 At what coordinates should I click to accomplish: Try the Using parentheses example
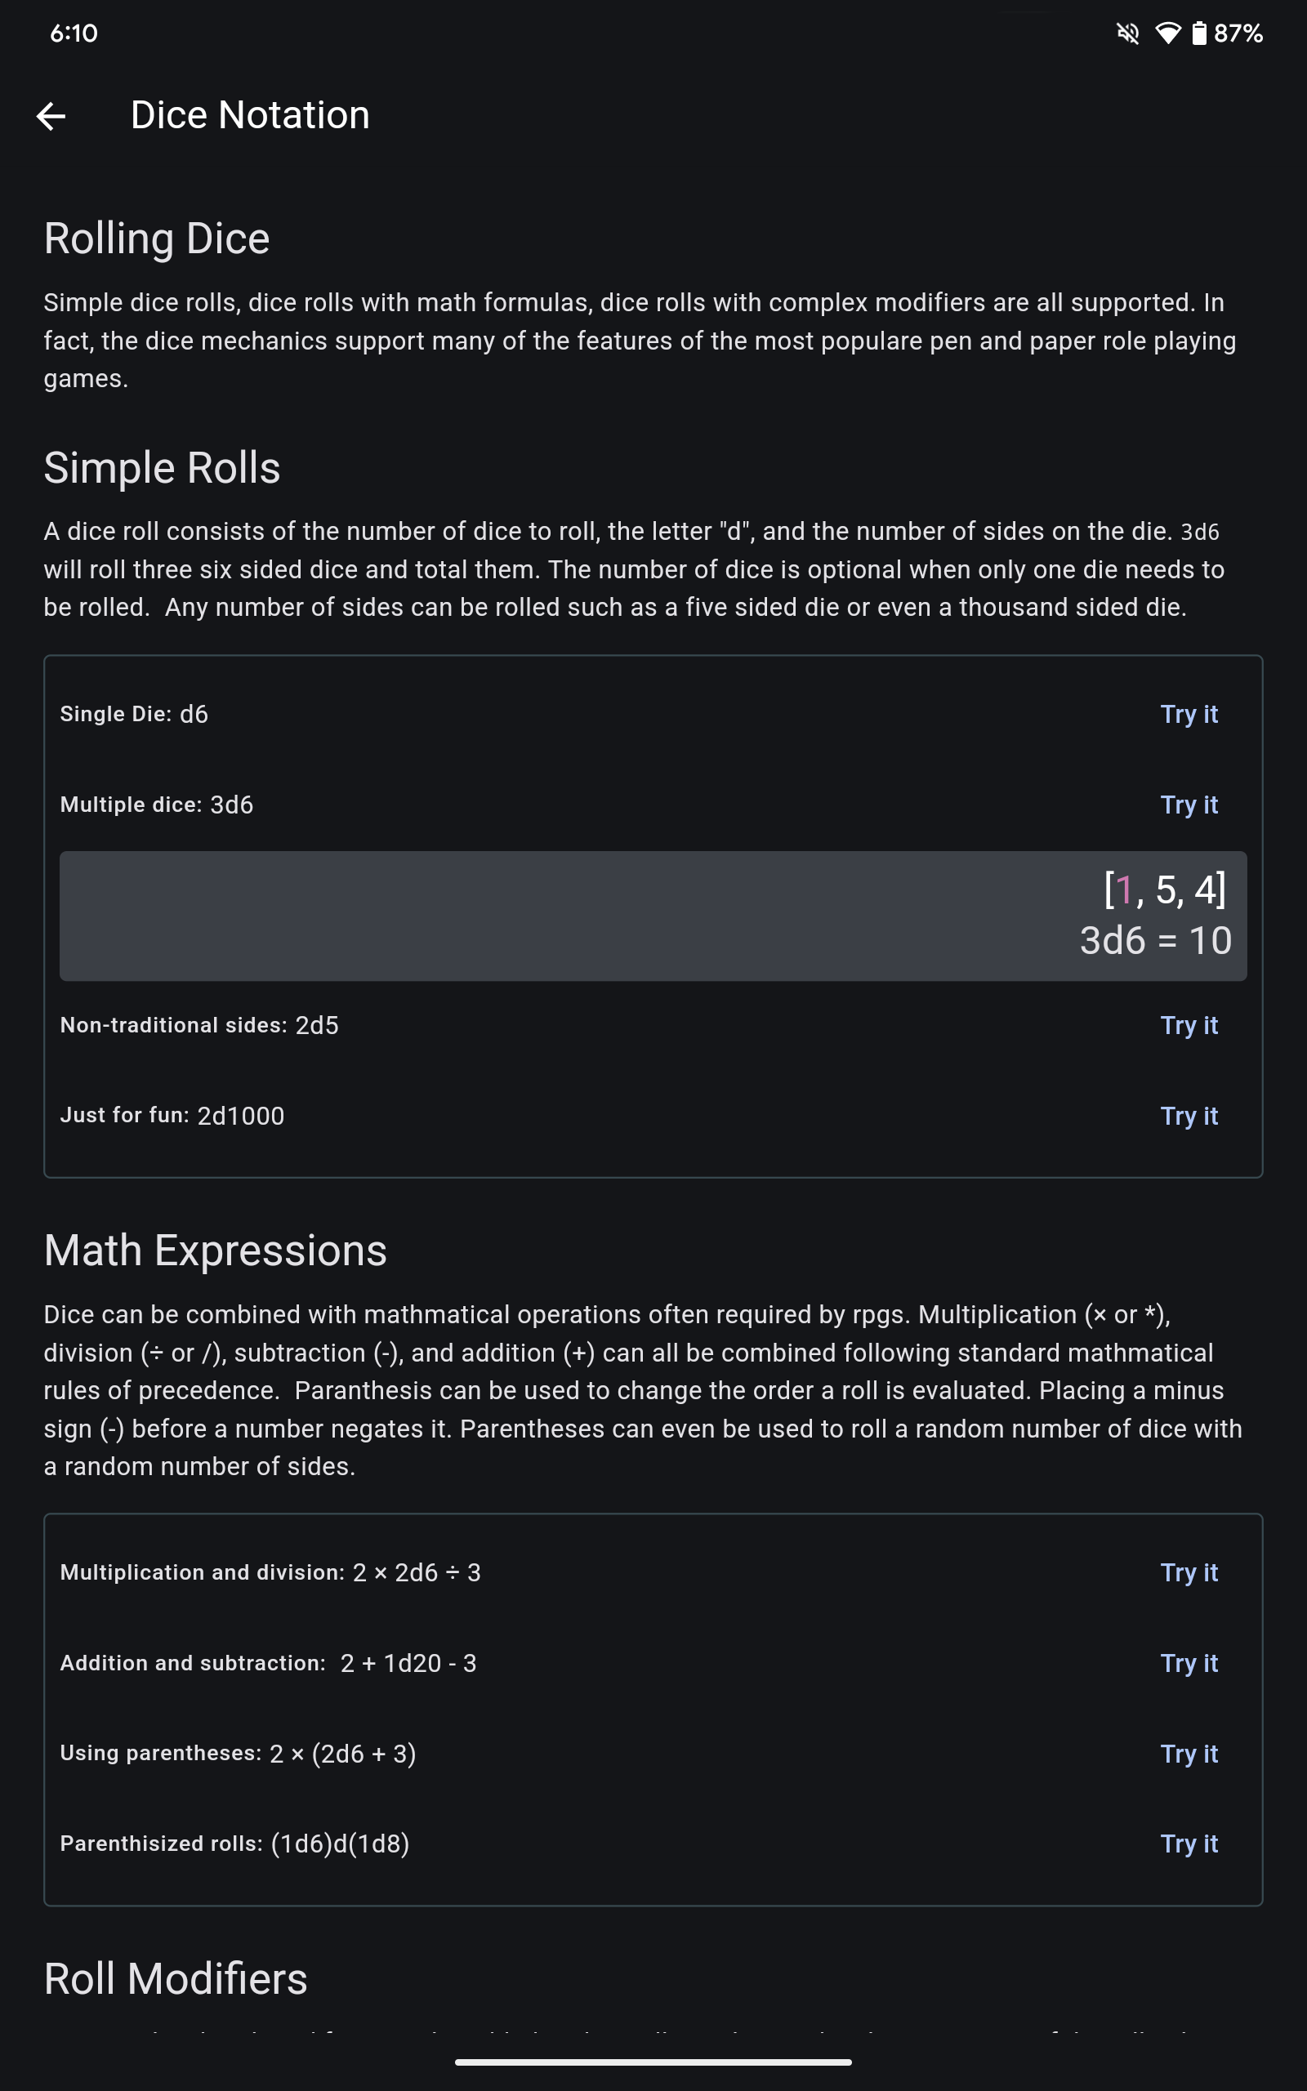pyautogui.click(x=1189, y=1754)
